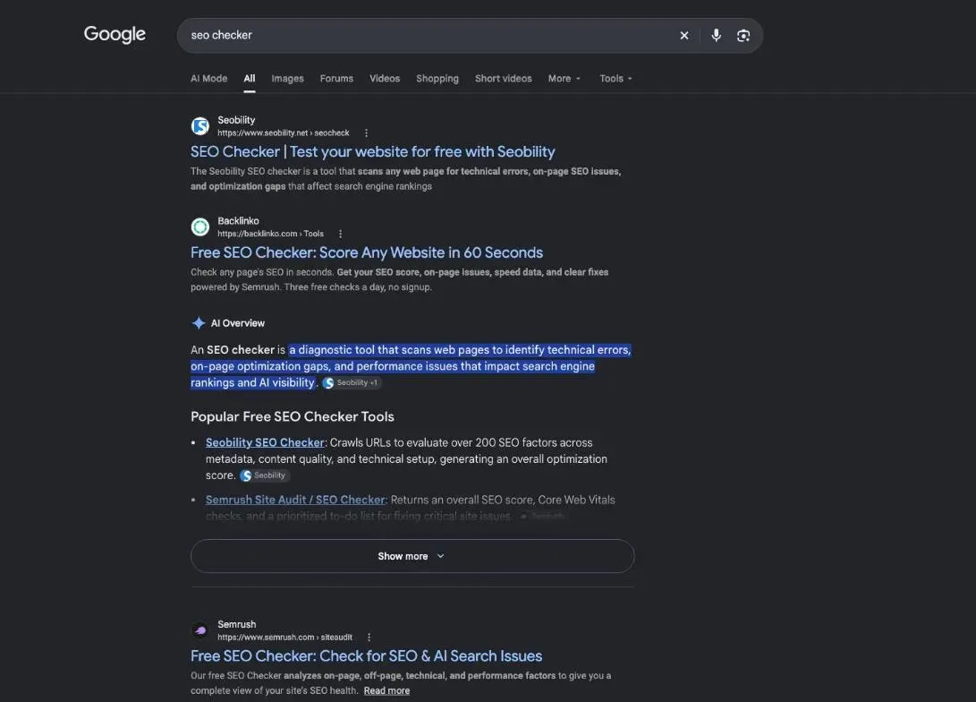The width and height of the screenshot is (976, 702).
Task: Open options menu beside Semrush result URL
Action: point(369,638)
